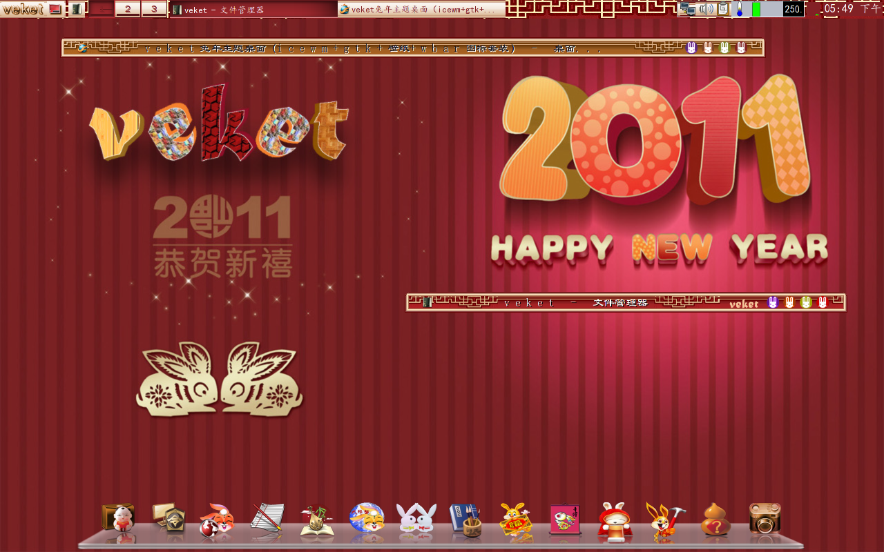This screenshot has height=552, width=884.
Task: Click red rabbit button on 文件管理器 titlebar
Action: pos(823,302)
